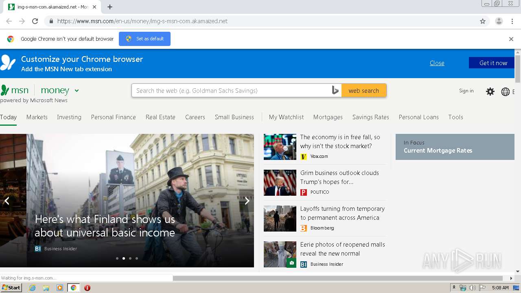Viewport: 521px width, 293px height.
Task: Open a new browser tab
Action: click(x=110, y=7)
